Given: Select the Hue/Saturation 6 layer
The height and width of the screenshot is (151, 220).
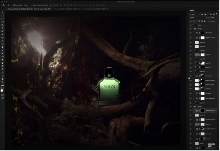Looking at the screenshot, I should tap(205, 120).
